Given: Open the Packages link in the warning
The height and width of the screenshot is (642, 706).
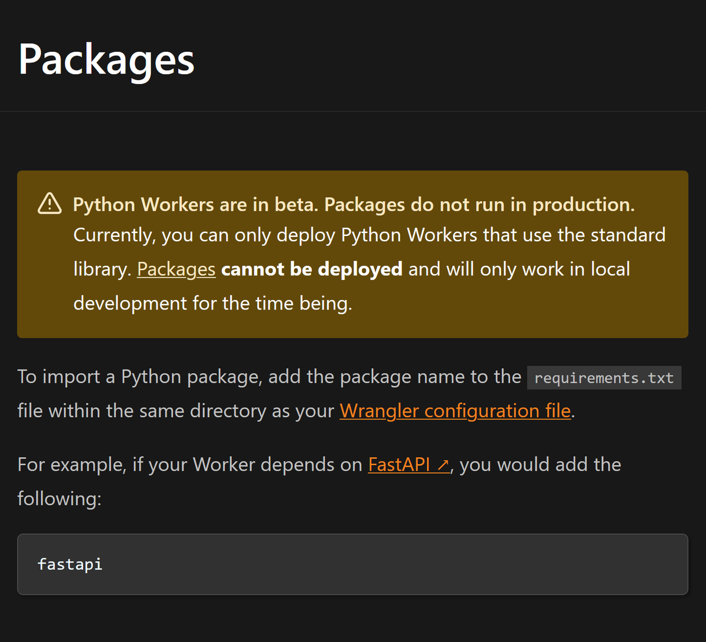Looking at the screenshot, I should (x=175, y=269).
